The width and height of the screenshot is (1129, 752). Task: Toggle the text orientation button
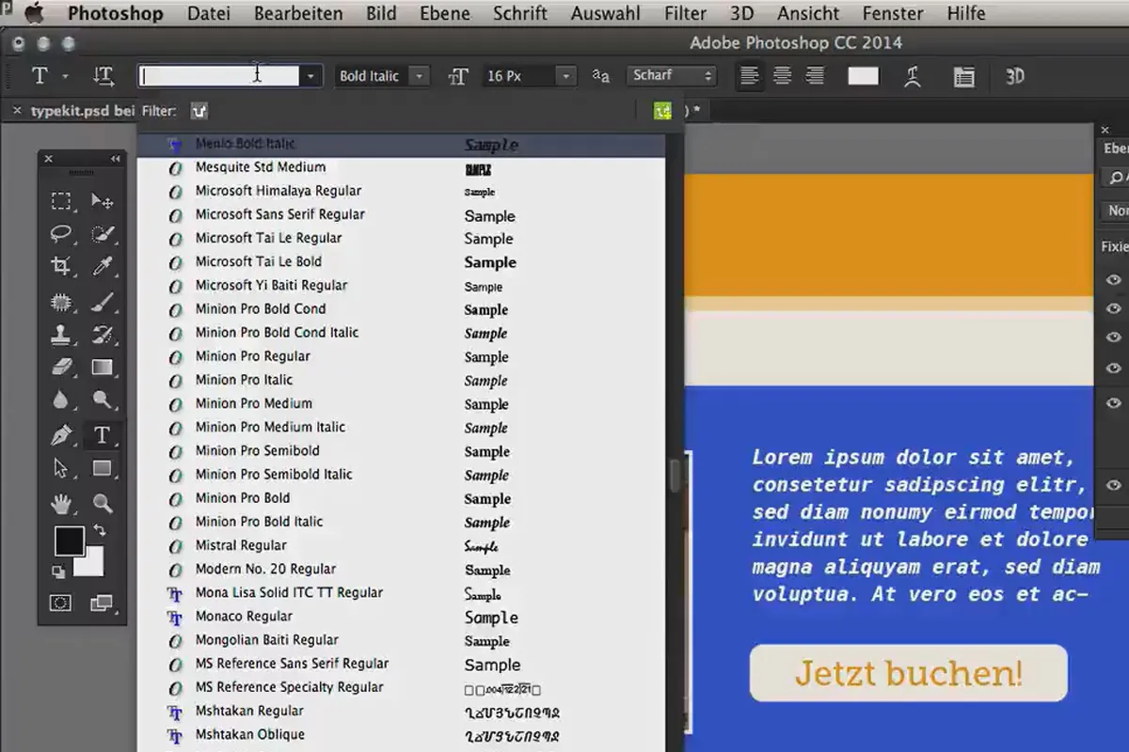[103, 76]
